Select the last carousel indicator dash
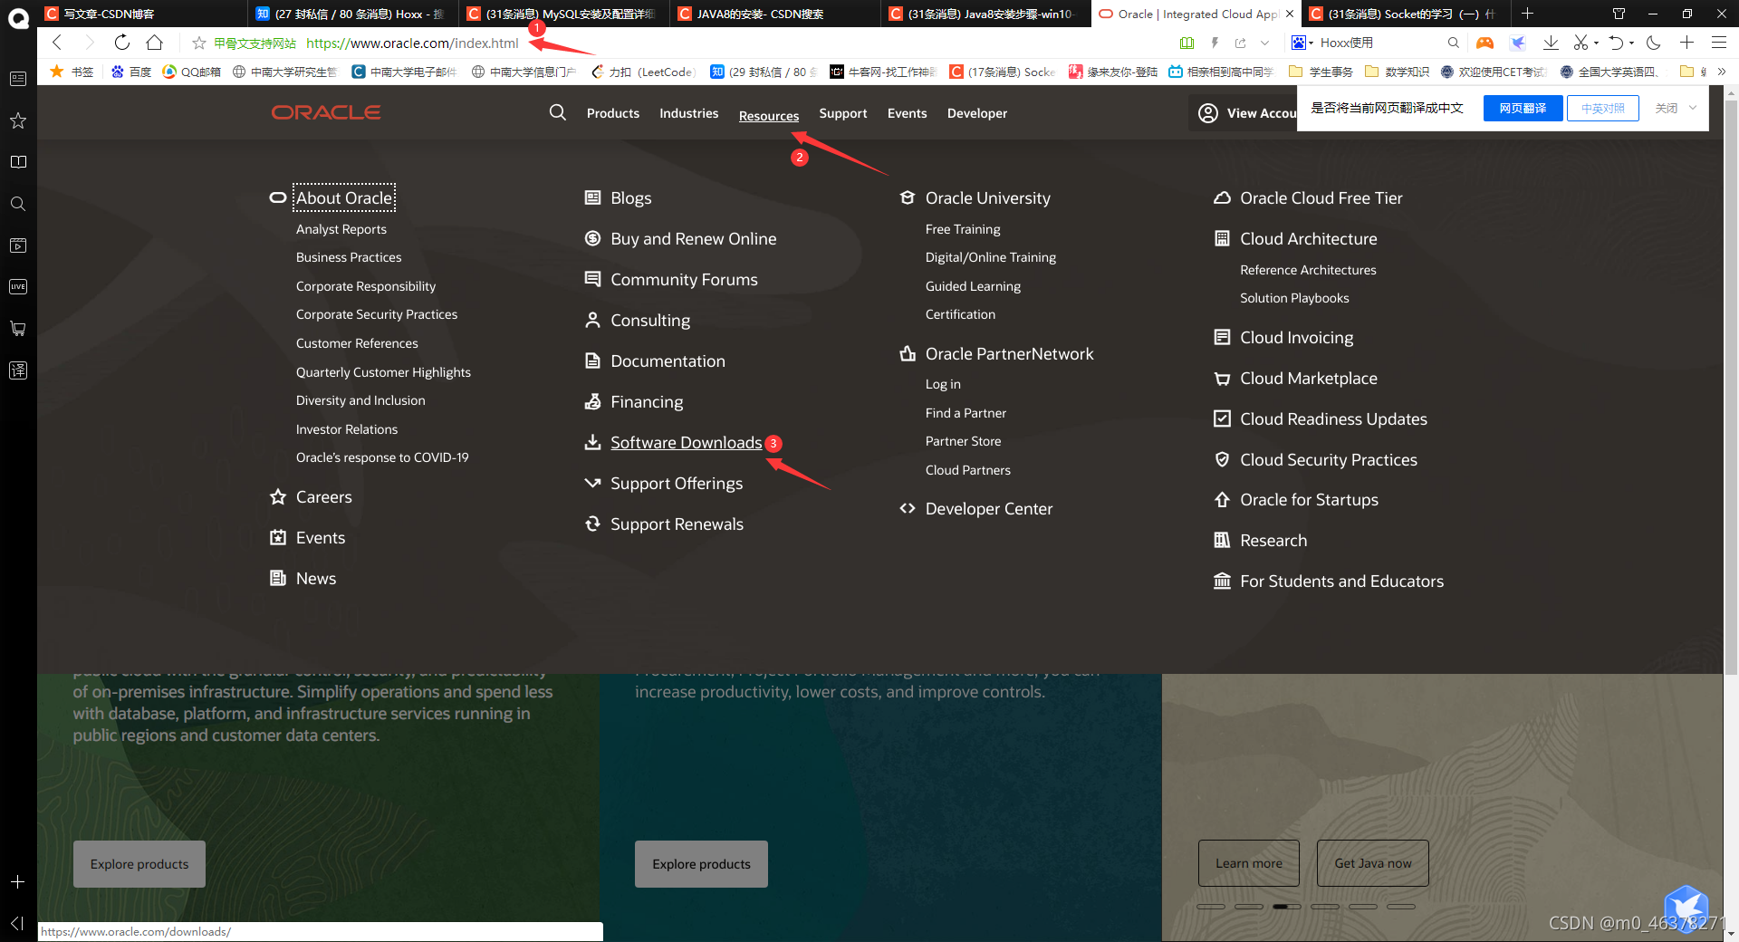 pyautogui.click(x=1400, y=907)
